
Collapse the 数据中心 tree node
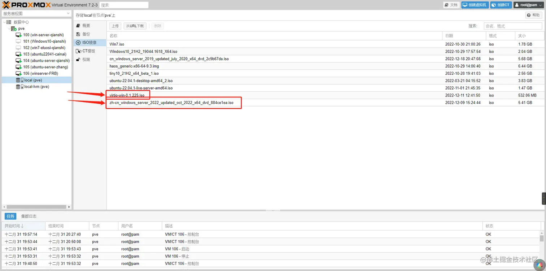click(4, 22)
